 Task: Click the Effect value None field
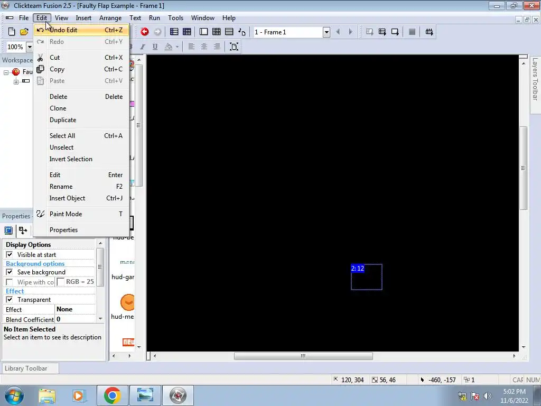click(x=75, y=309)
